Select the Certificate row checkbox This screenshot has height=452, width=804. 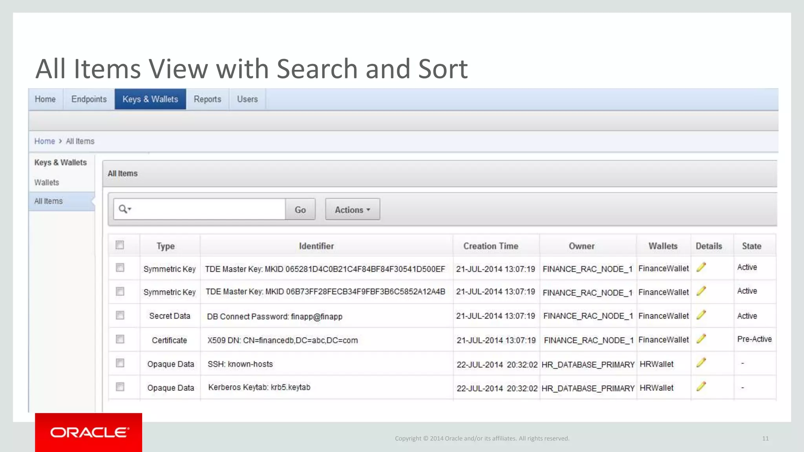pos(120,339)
